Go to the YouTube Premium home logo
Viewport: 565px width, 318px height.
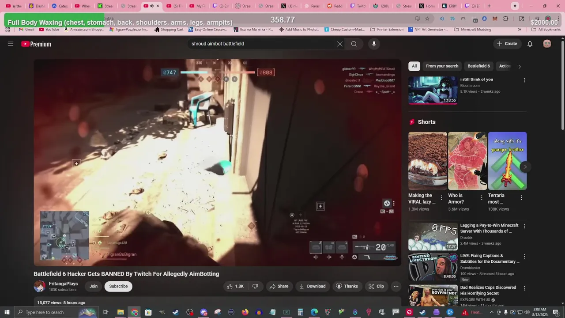[x=36, y=44]
